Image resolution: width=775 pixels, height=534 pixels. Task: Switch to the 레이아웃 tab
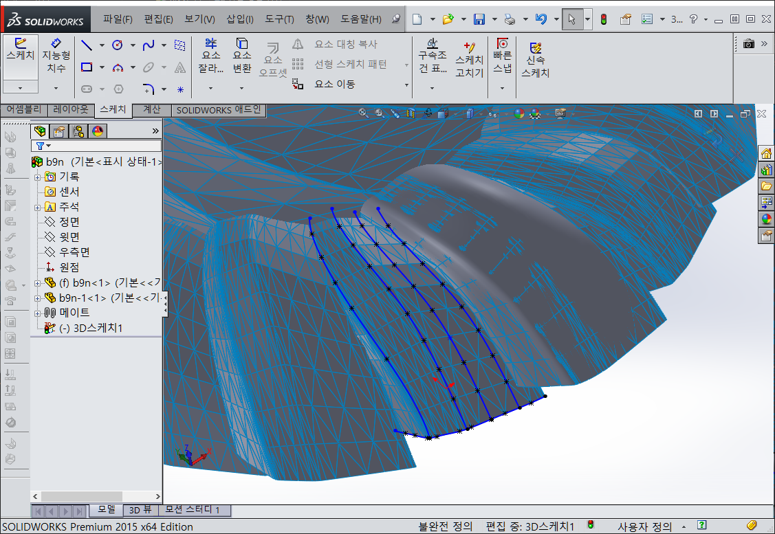(71, 110)
